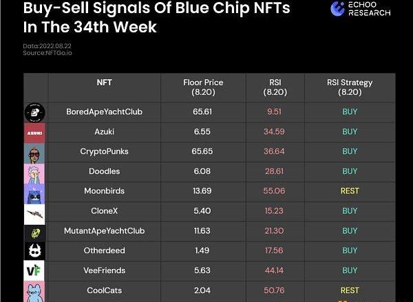Image resolution: width=413 pixels, height=302 pixels.
Task: Click the red Azuki collection icon
Action: [35, 132]
